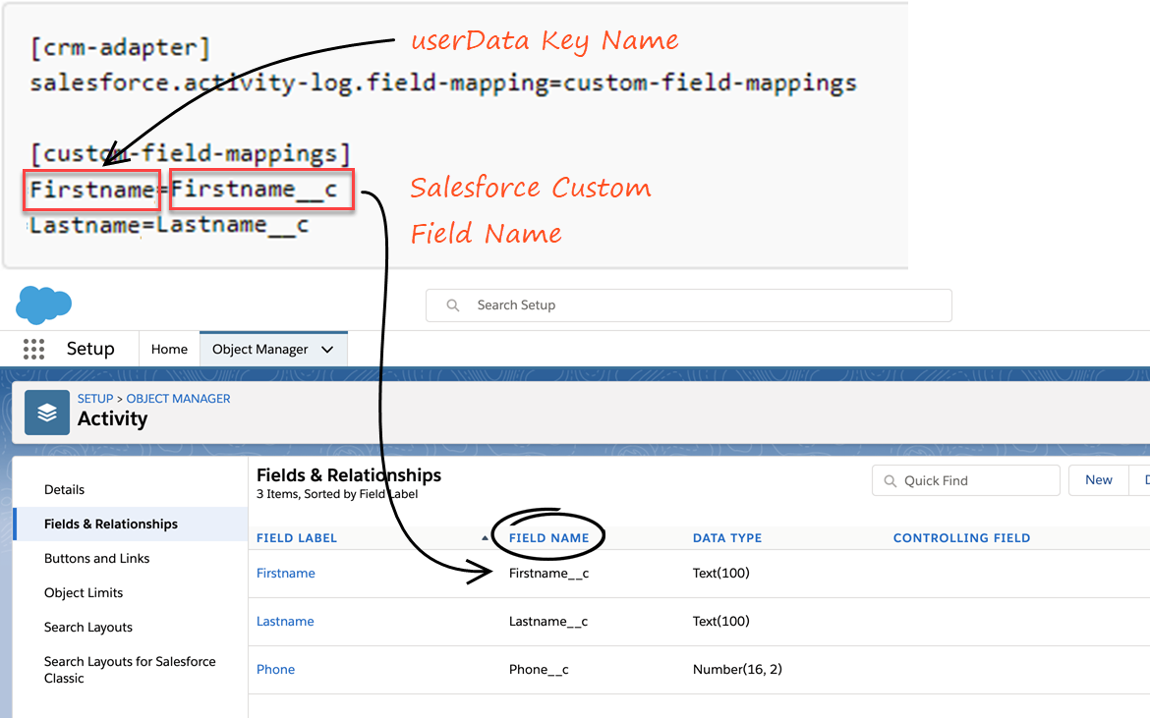Image resolution: width=1150 pixels, height=718 pixels.
Task: Click the SETUP breadcrumb link
Action: [95, 399]
